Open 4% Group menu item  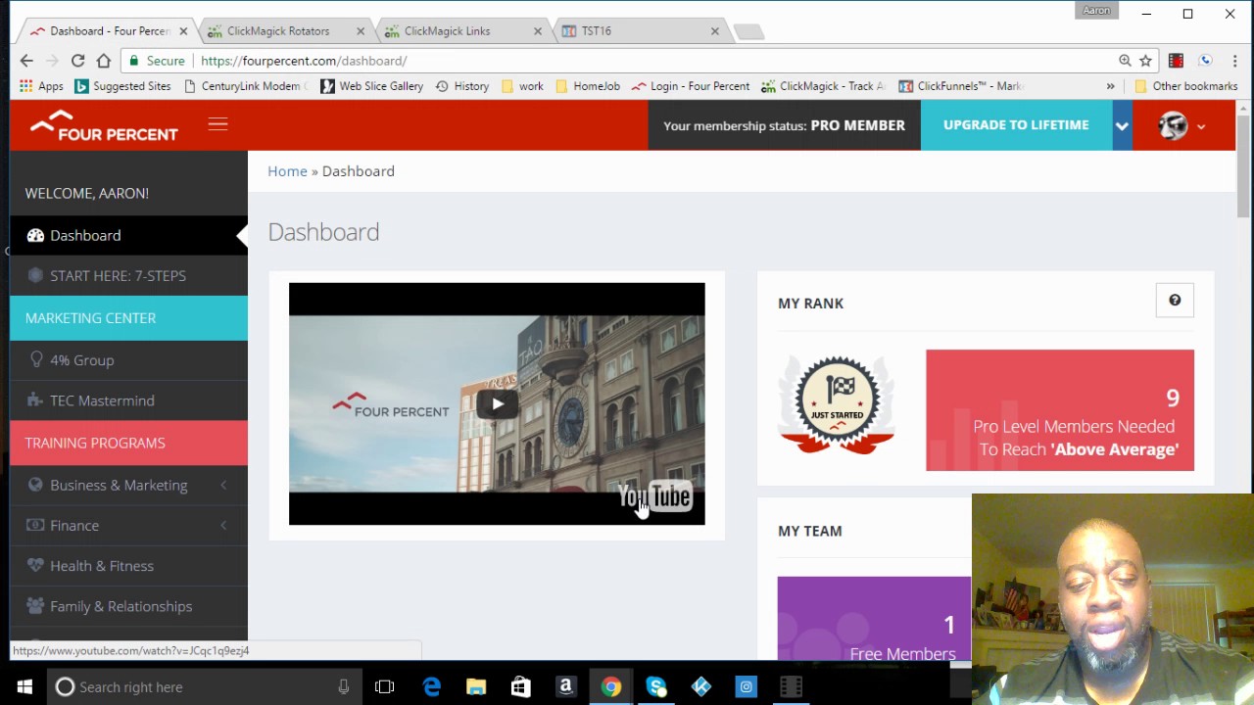coord(128,360)
